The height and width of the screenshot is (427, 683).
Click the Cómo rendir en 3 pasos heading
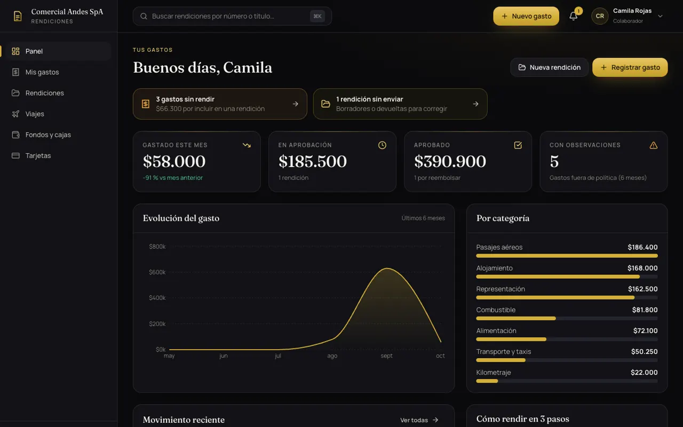523,419
